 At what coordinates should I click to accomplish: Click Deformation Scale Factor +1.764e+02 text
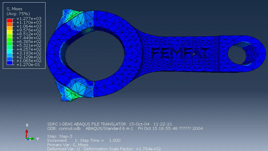(x=122, y=149)
